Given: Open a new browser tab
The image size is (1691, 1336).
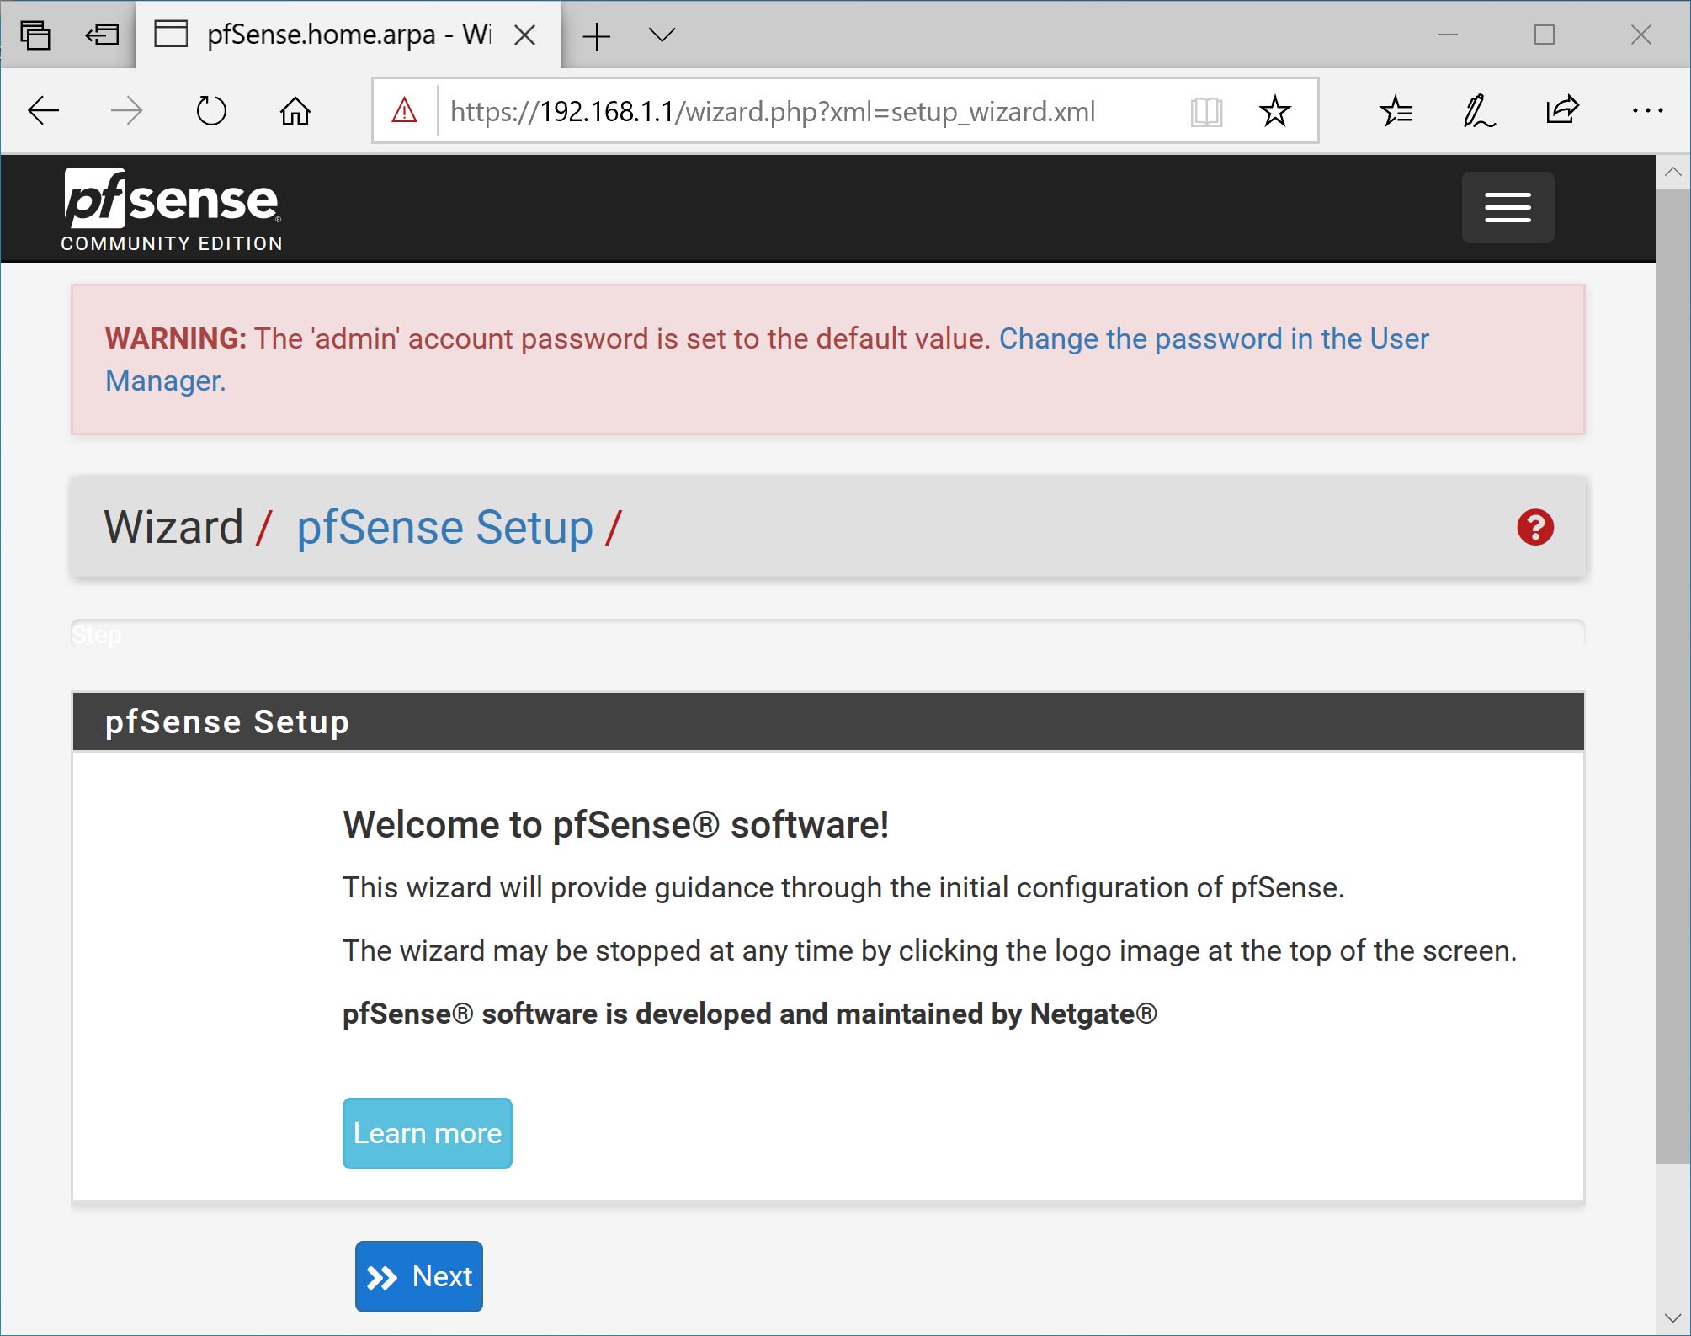Looking at the screenshot, I should [597, 35].
